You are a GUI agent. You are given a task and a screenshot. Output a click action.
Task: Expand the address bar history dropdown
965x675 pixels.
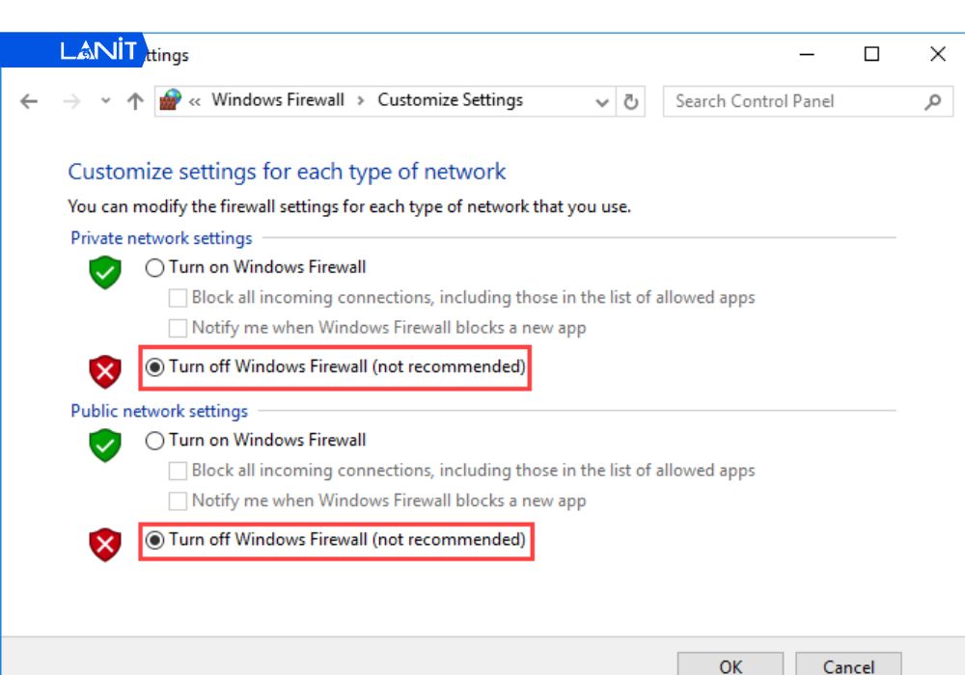click(603, 101)
